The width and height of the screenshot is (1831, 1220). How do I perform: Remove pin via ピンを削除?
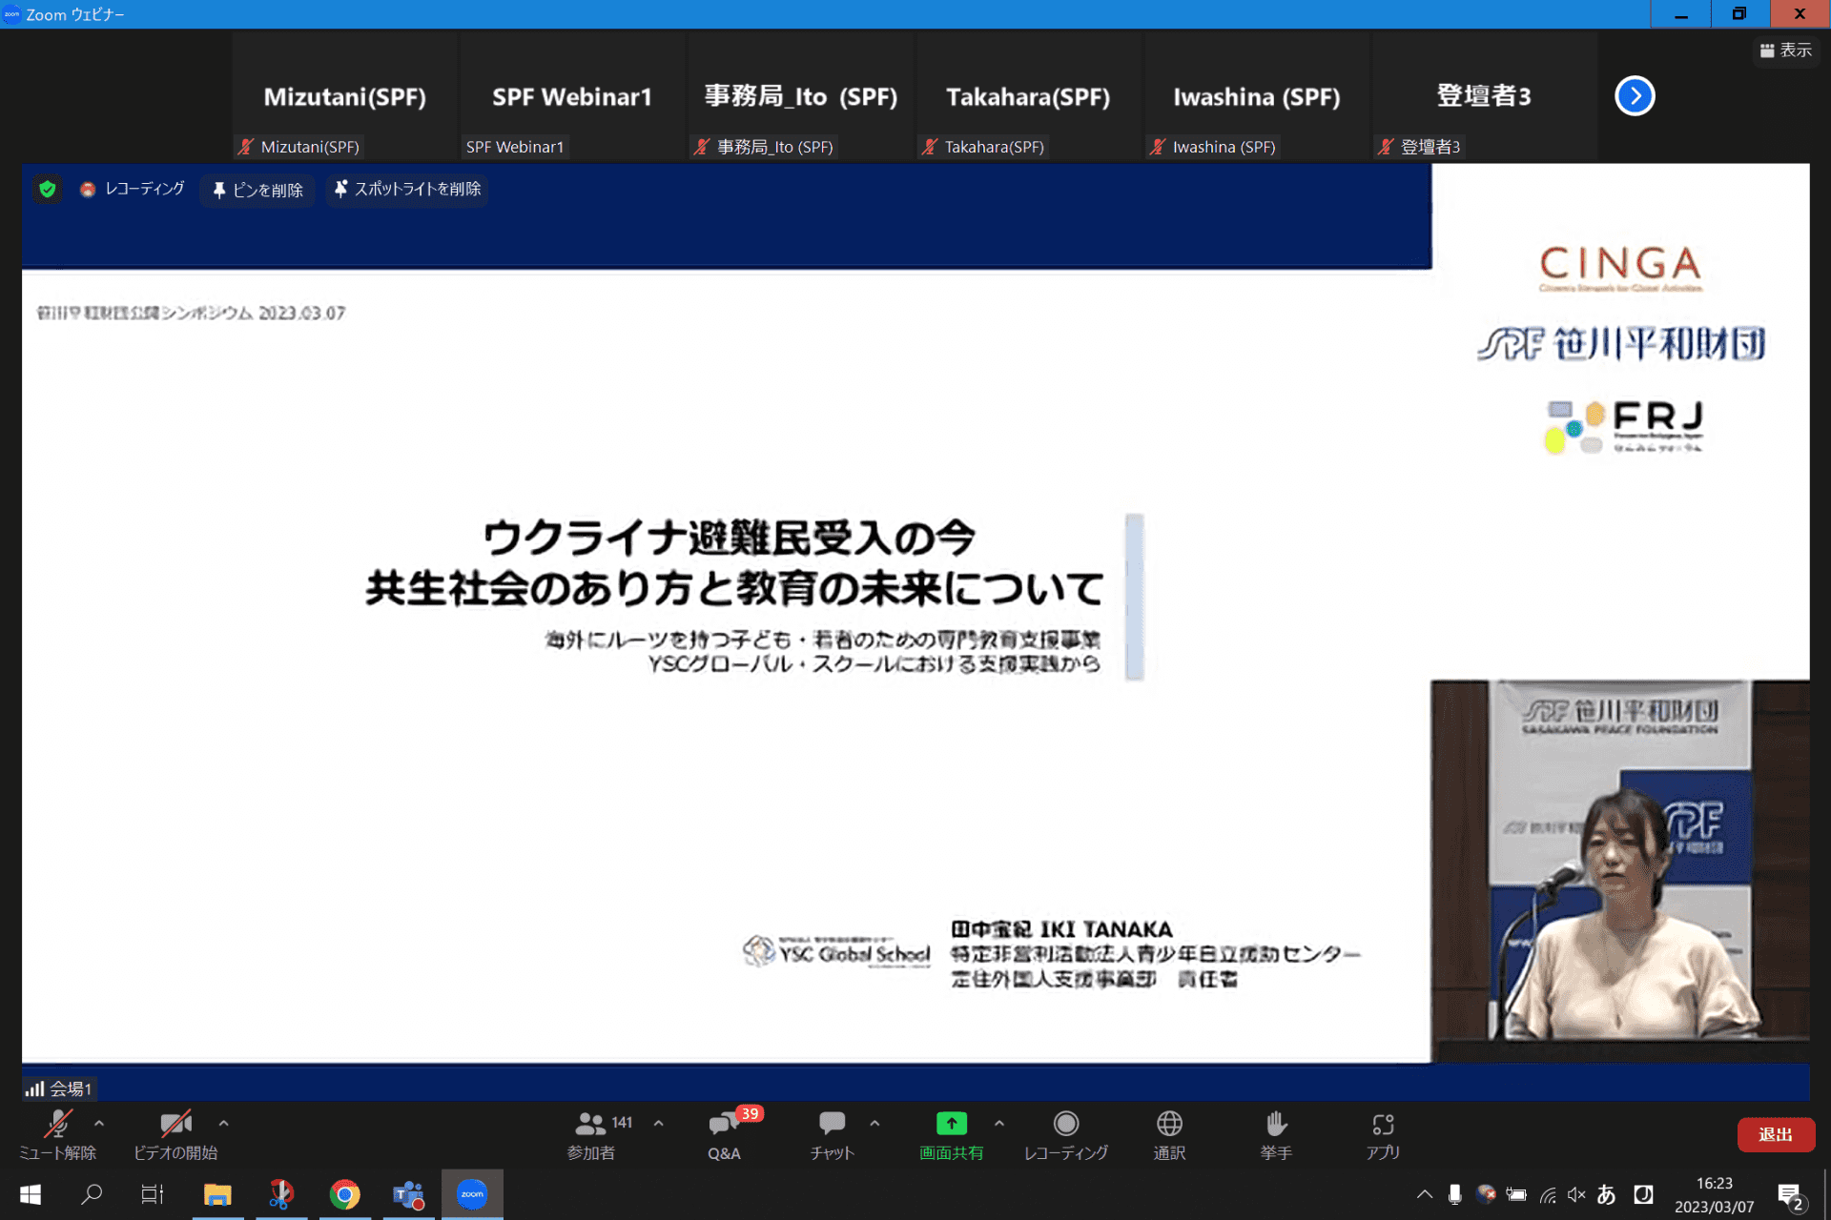pyautogui.click(x=257, y=190)
